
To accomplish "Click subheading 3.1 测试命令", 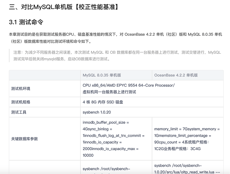I will 26,22.
